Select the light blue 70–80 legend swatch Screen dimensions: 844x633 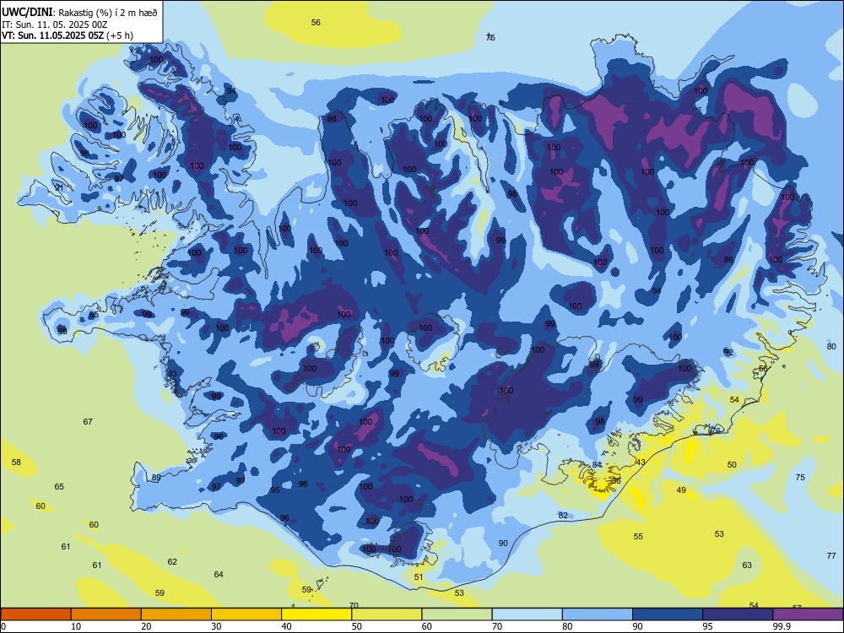tap(527, 614)
